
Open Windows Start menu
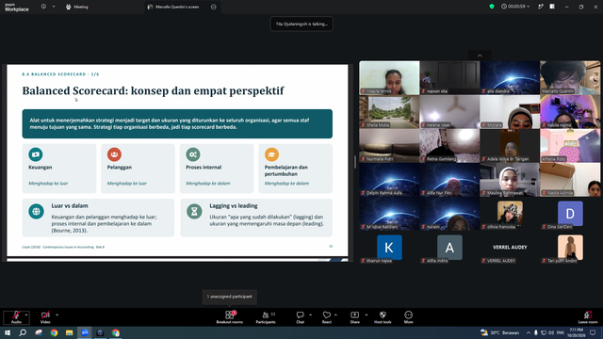pyautogui.click(x=7, y=332)
